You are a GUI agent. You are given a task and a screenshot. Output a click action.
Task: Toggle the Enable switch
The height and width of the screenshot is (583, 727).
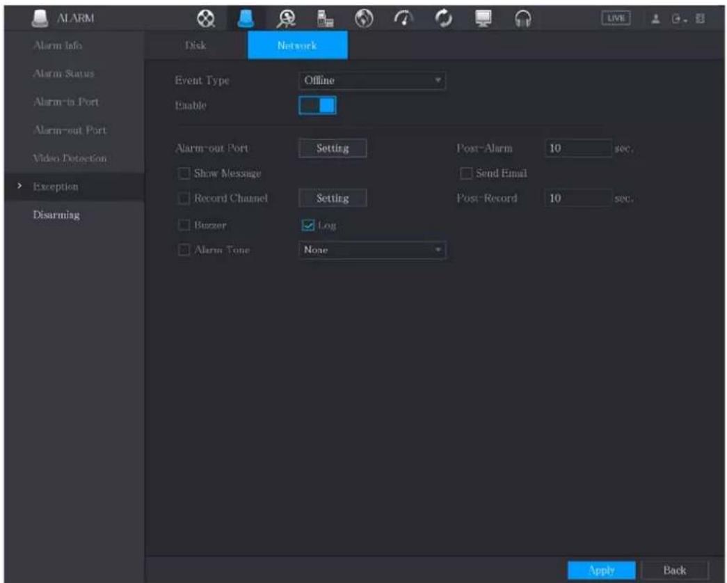[317, 105]
